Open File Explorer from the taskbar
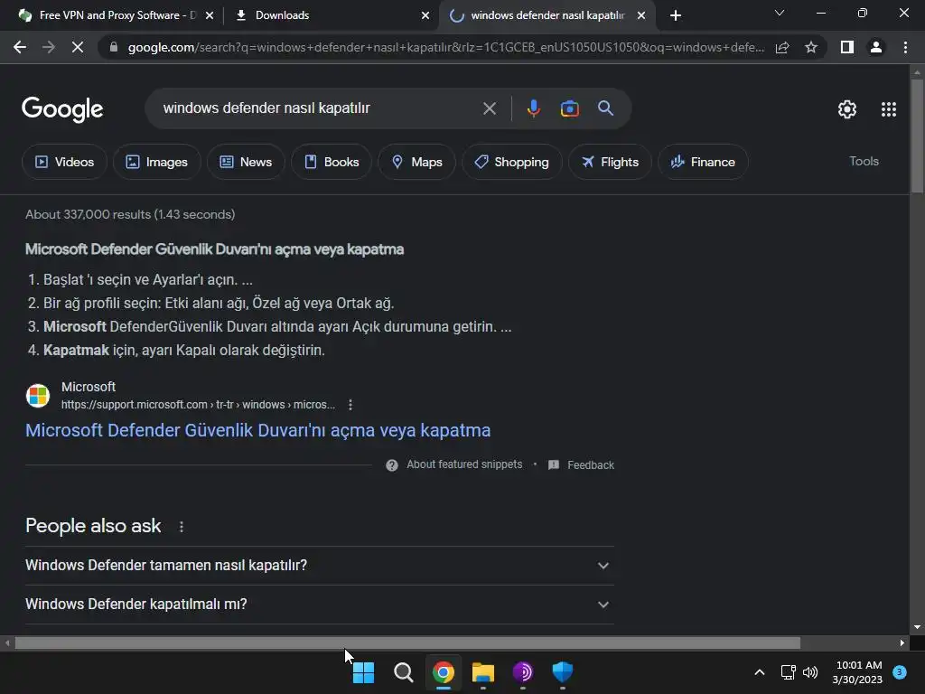Viewport: 925px width, 694px height. click(x=482, y=672)
